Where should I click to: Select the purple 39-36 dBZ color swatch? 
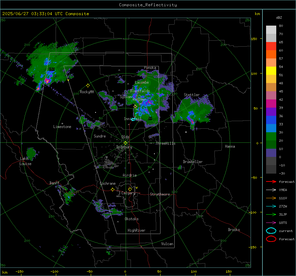(271, 112)
